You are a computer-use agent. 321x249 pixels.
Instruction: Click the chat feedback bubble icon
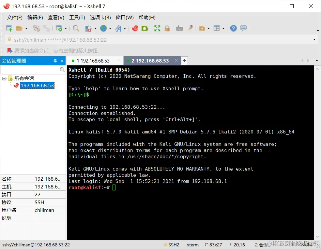point(243,28)
